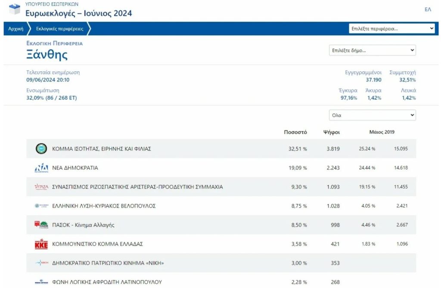The width and height of the screenshot is (441, 288).
Task: Open the Επιλέξτε περιφέρεια dropdown
Action: 392,29
